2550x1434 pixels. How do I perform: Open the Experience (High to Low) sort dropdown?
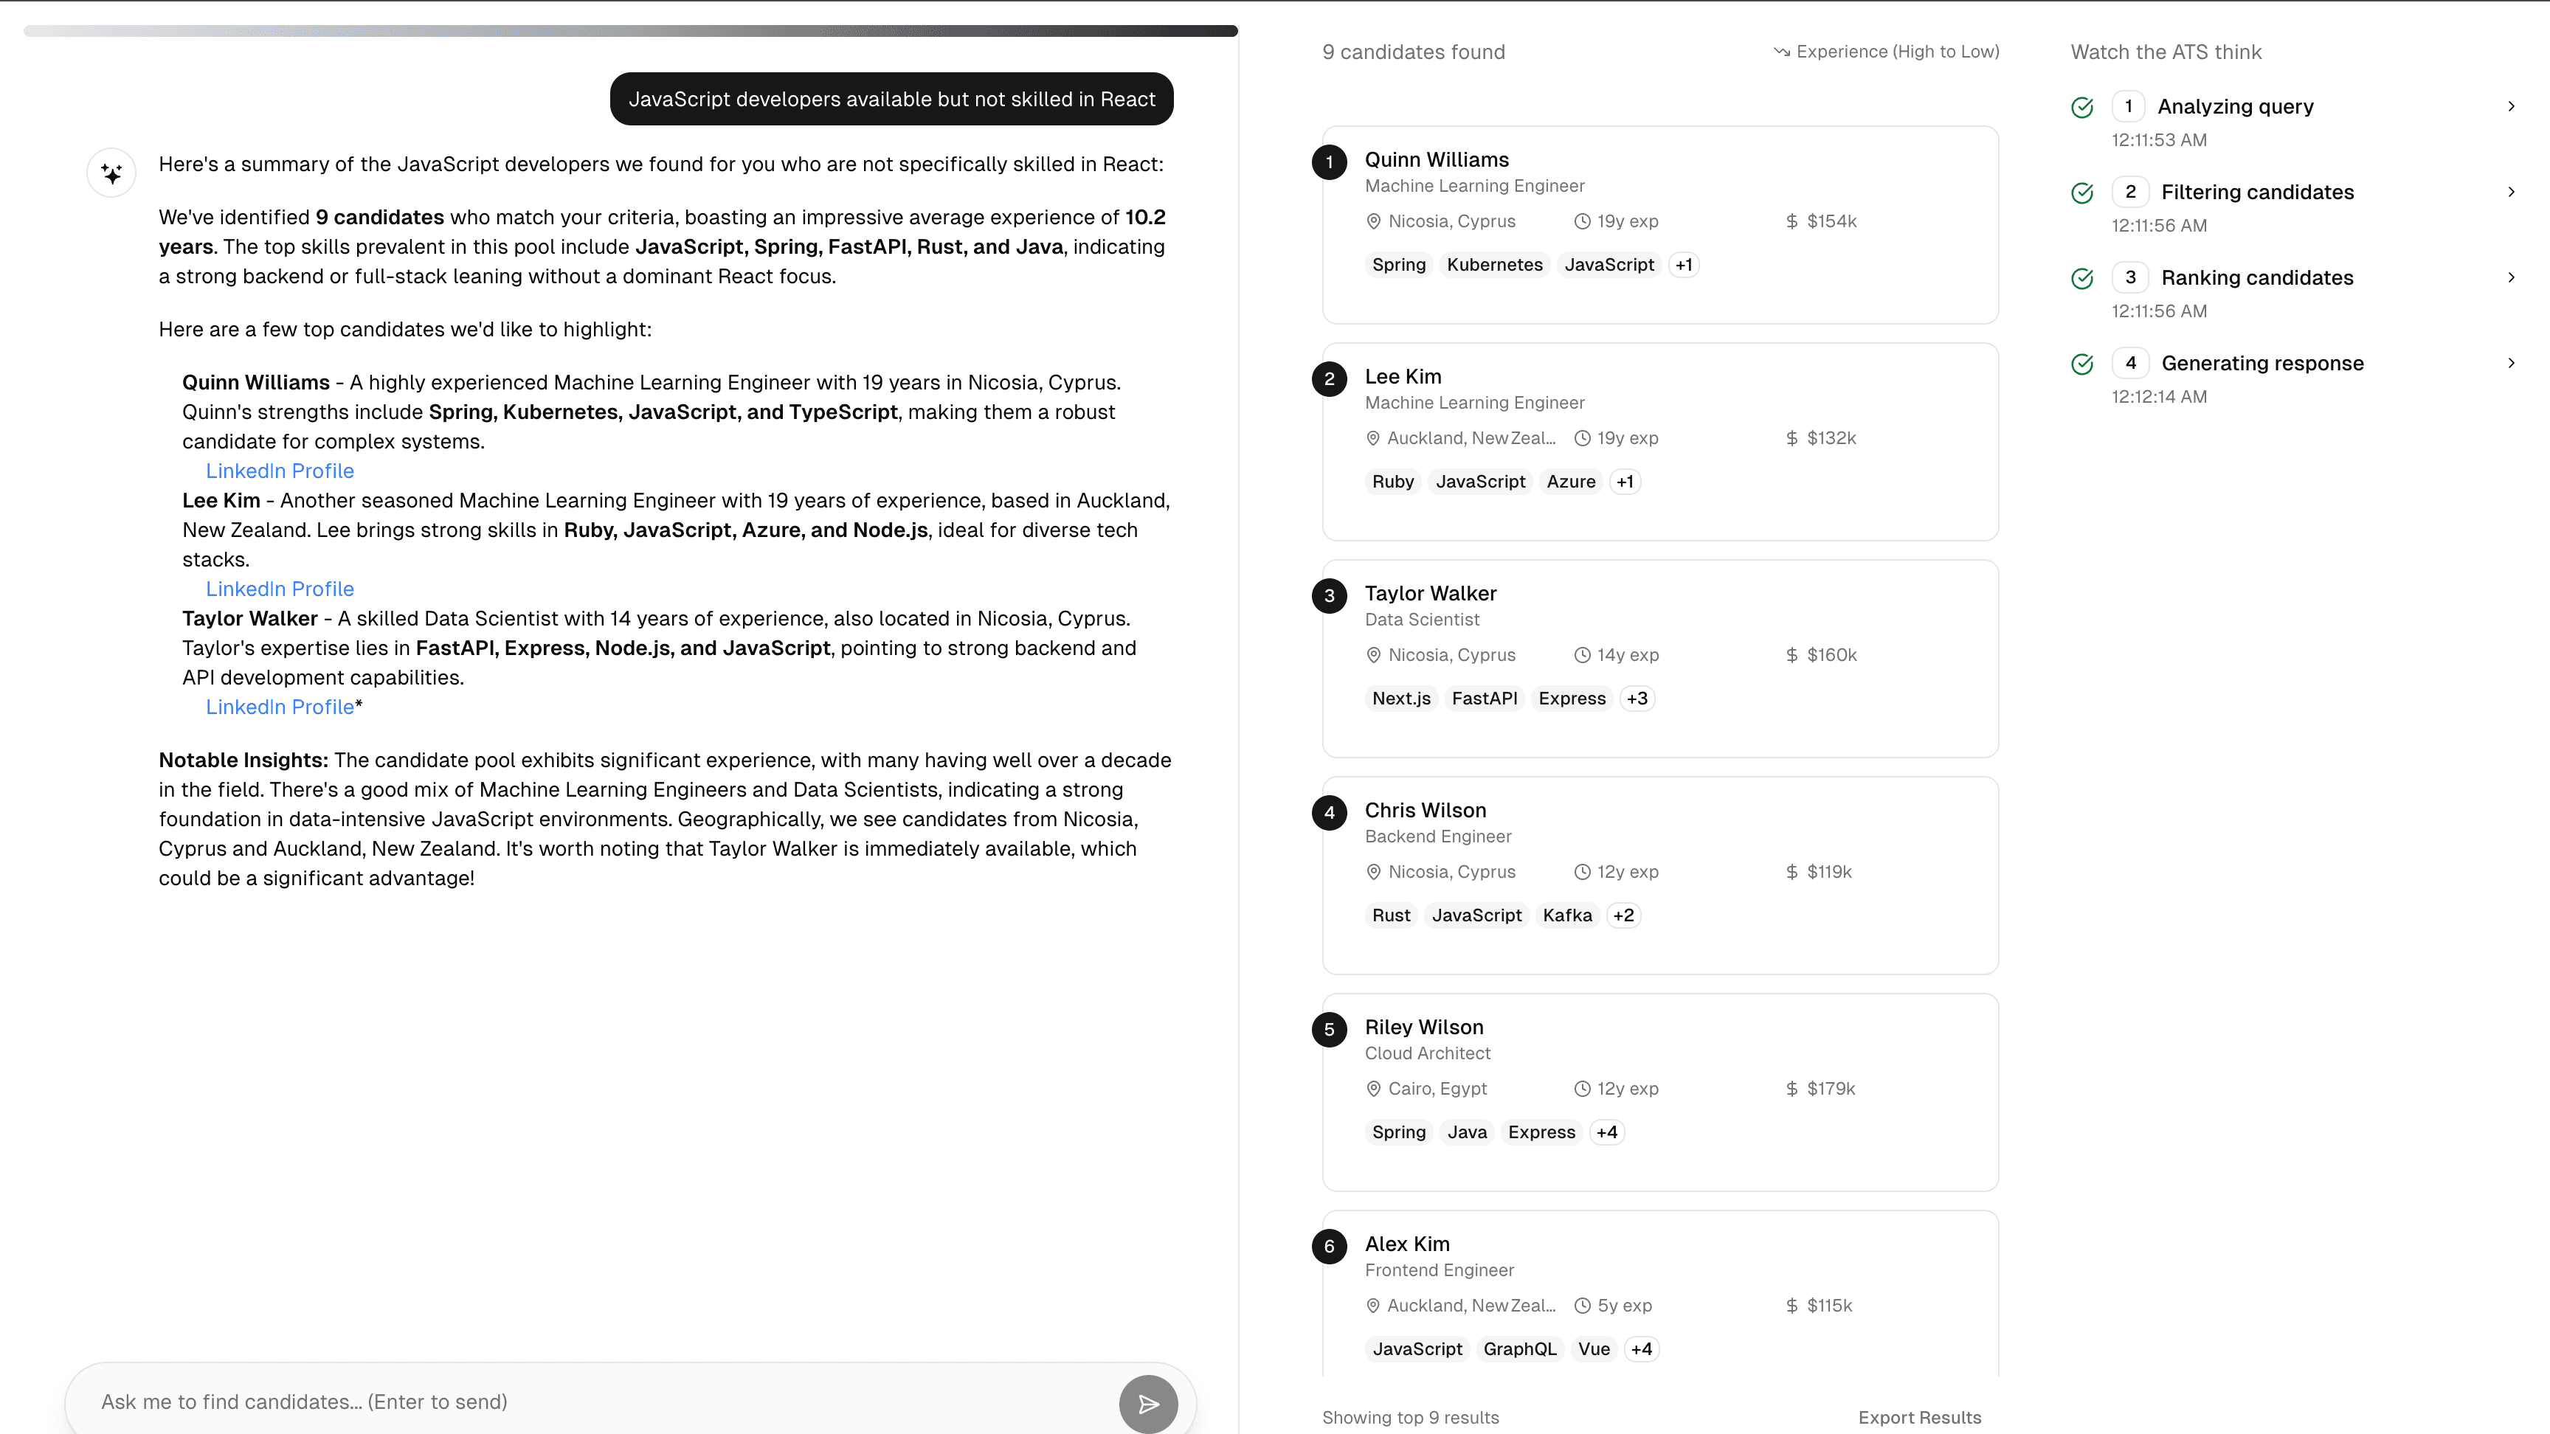(1887, 52)
